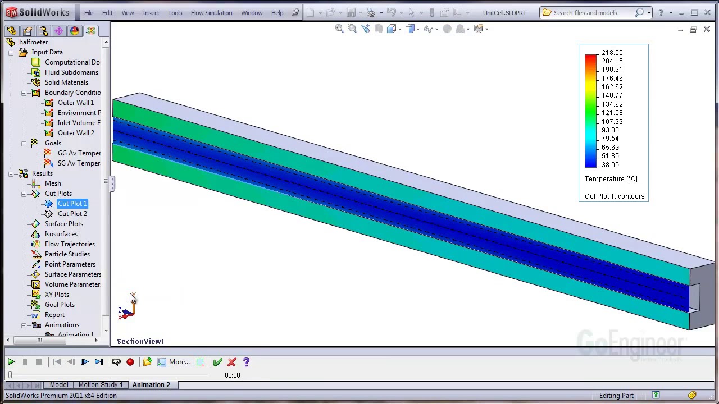Screen dimensions: 719x404
Task: Click the Print icon in toolbar
Action: tap(370, 12)
